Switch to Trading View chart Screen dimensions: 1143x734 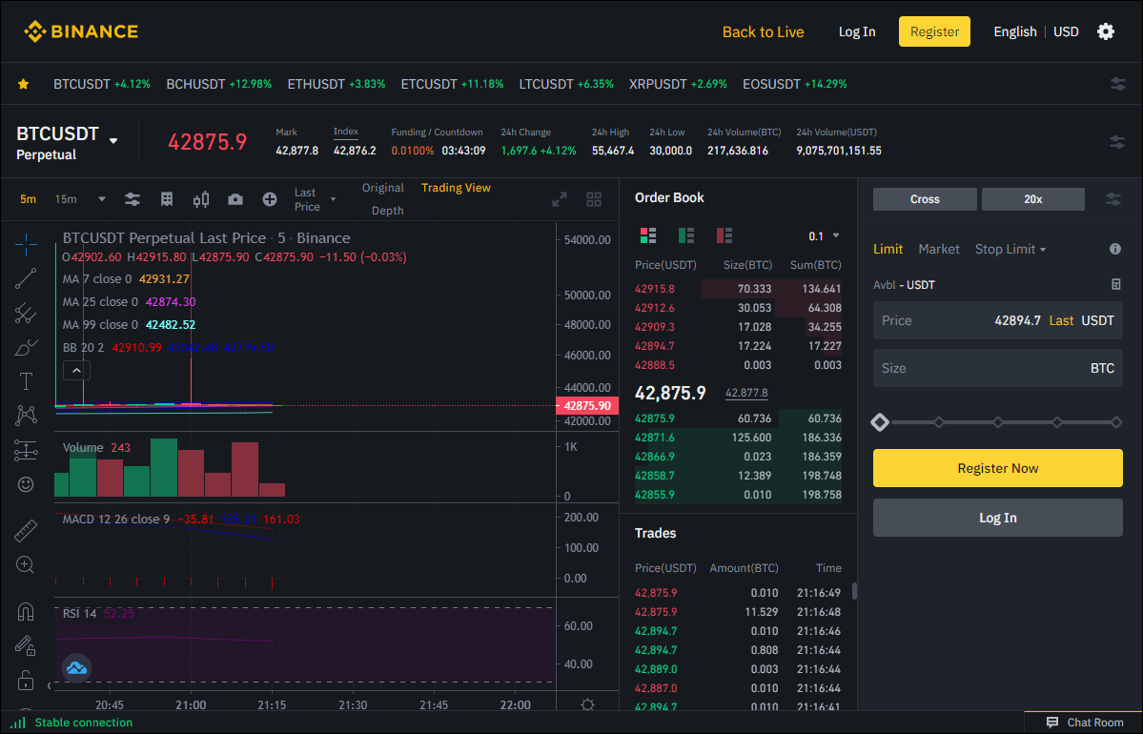[456, 188]
